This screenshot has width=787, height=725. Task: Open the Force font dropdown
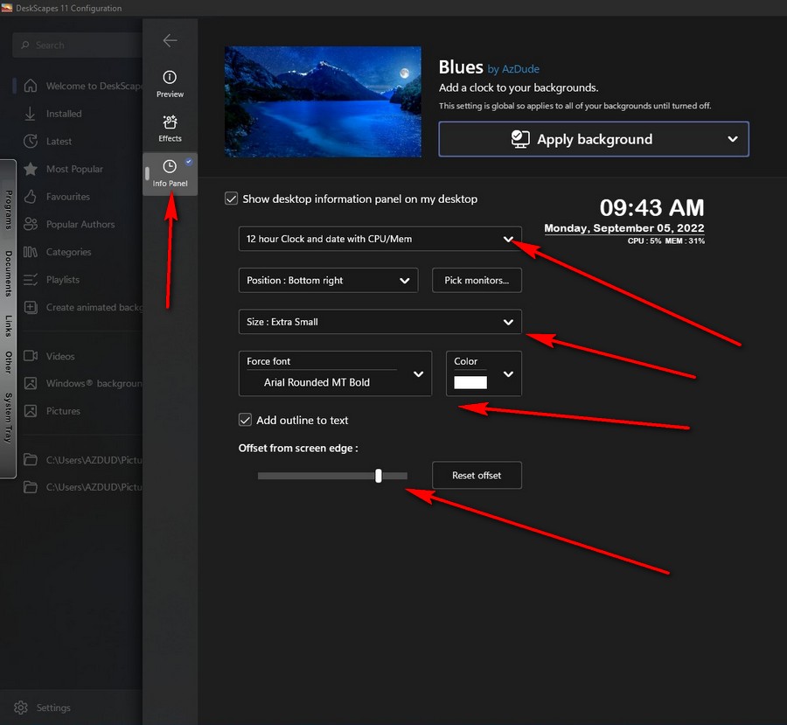(x=335, y=373)
